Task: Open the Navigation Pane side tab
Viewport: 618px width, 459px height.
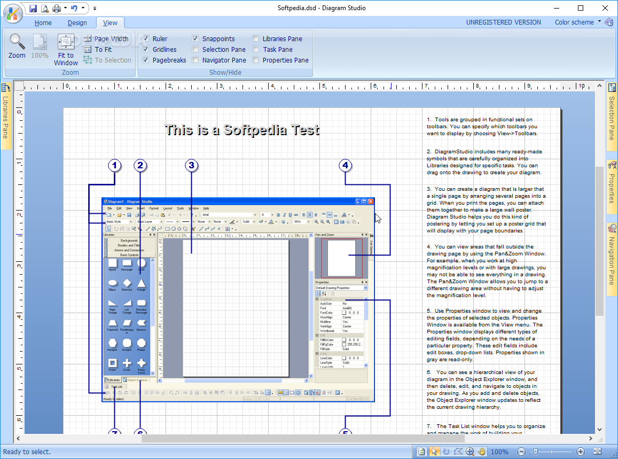Action: [x=612, y=261]
